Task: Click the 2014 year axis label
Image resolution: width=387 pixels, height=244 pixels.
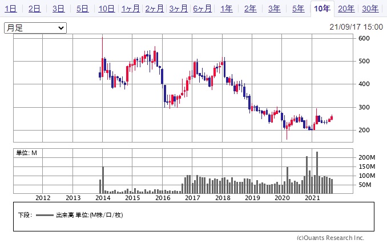Action: point(103,198)
